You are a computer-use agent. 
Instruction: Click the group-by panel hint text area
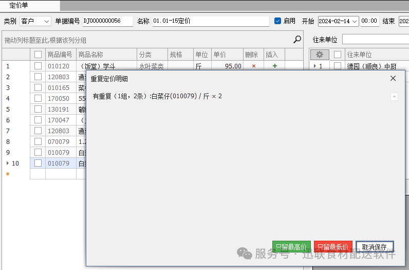pyautogui.click(x=46, y=40)
